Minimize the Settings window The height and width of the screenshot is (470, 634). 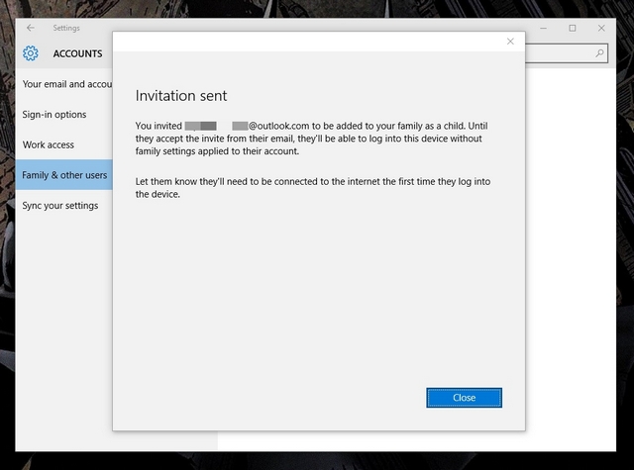[543, 28]
